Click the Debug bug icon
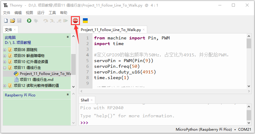Image resolution: width=255 pixels, height=134 pixels. click(36, 21)
